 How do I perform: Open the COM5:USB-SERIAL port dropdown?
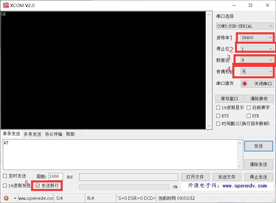(245, 26)
